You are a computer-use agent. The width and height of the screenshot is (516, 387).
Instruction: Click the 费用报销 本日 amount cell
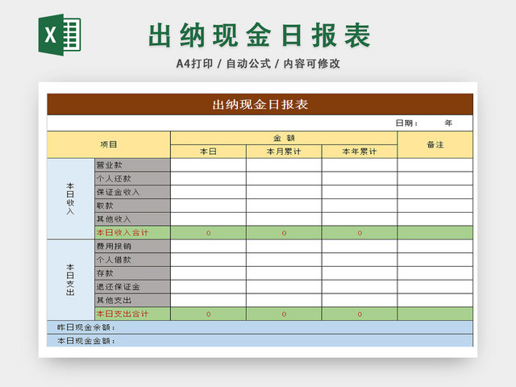point(208,246)
